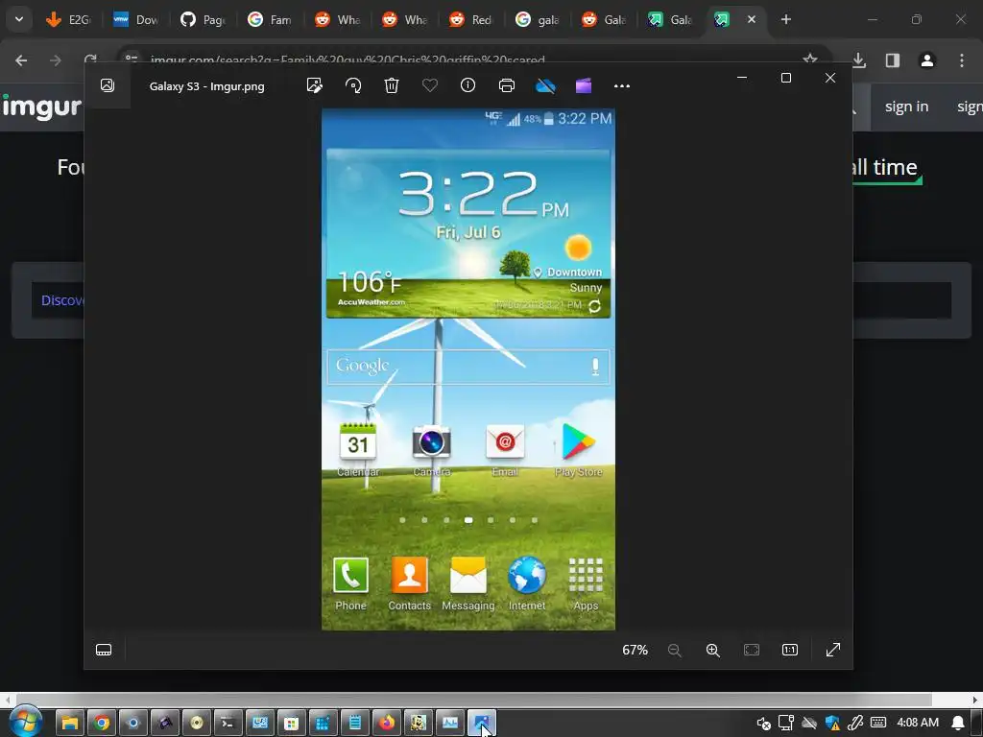Open the notifications bell in tray
Screen dimensions: 983x737
(958, 723)
